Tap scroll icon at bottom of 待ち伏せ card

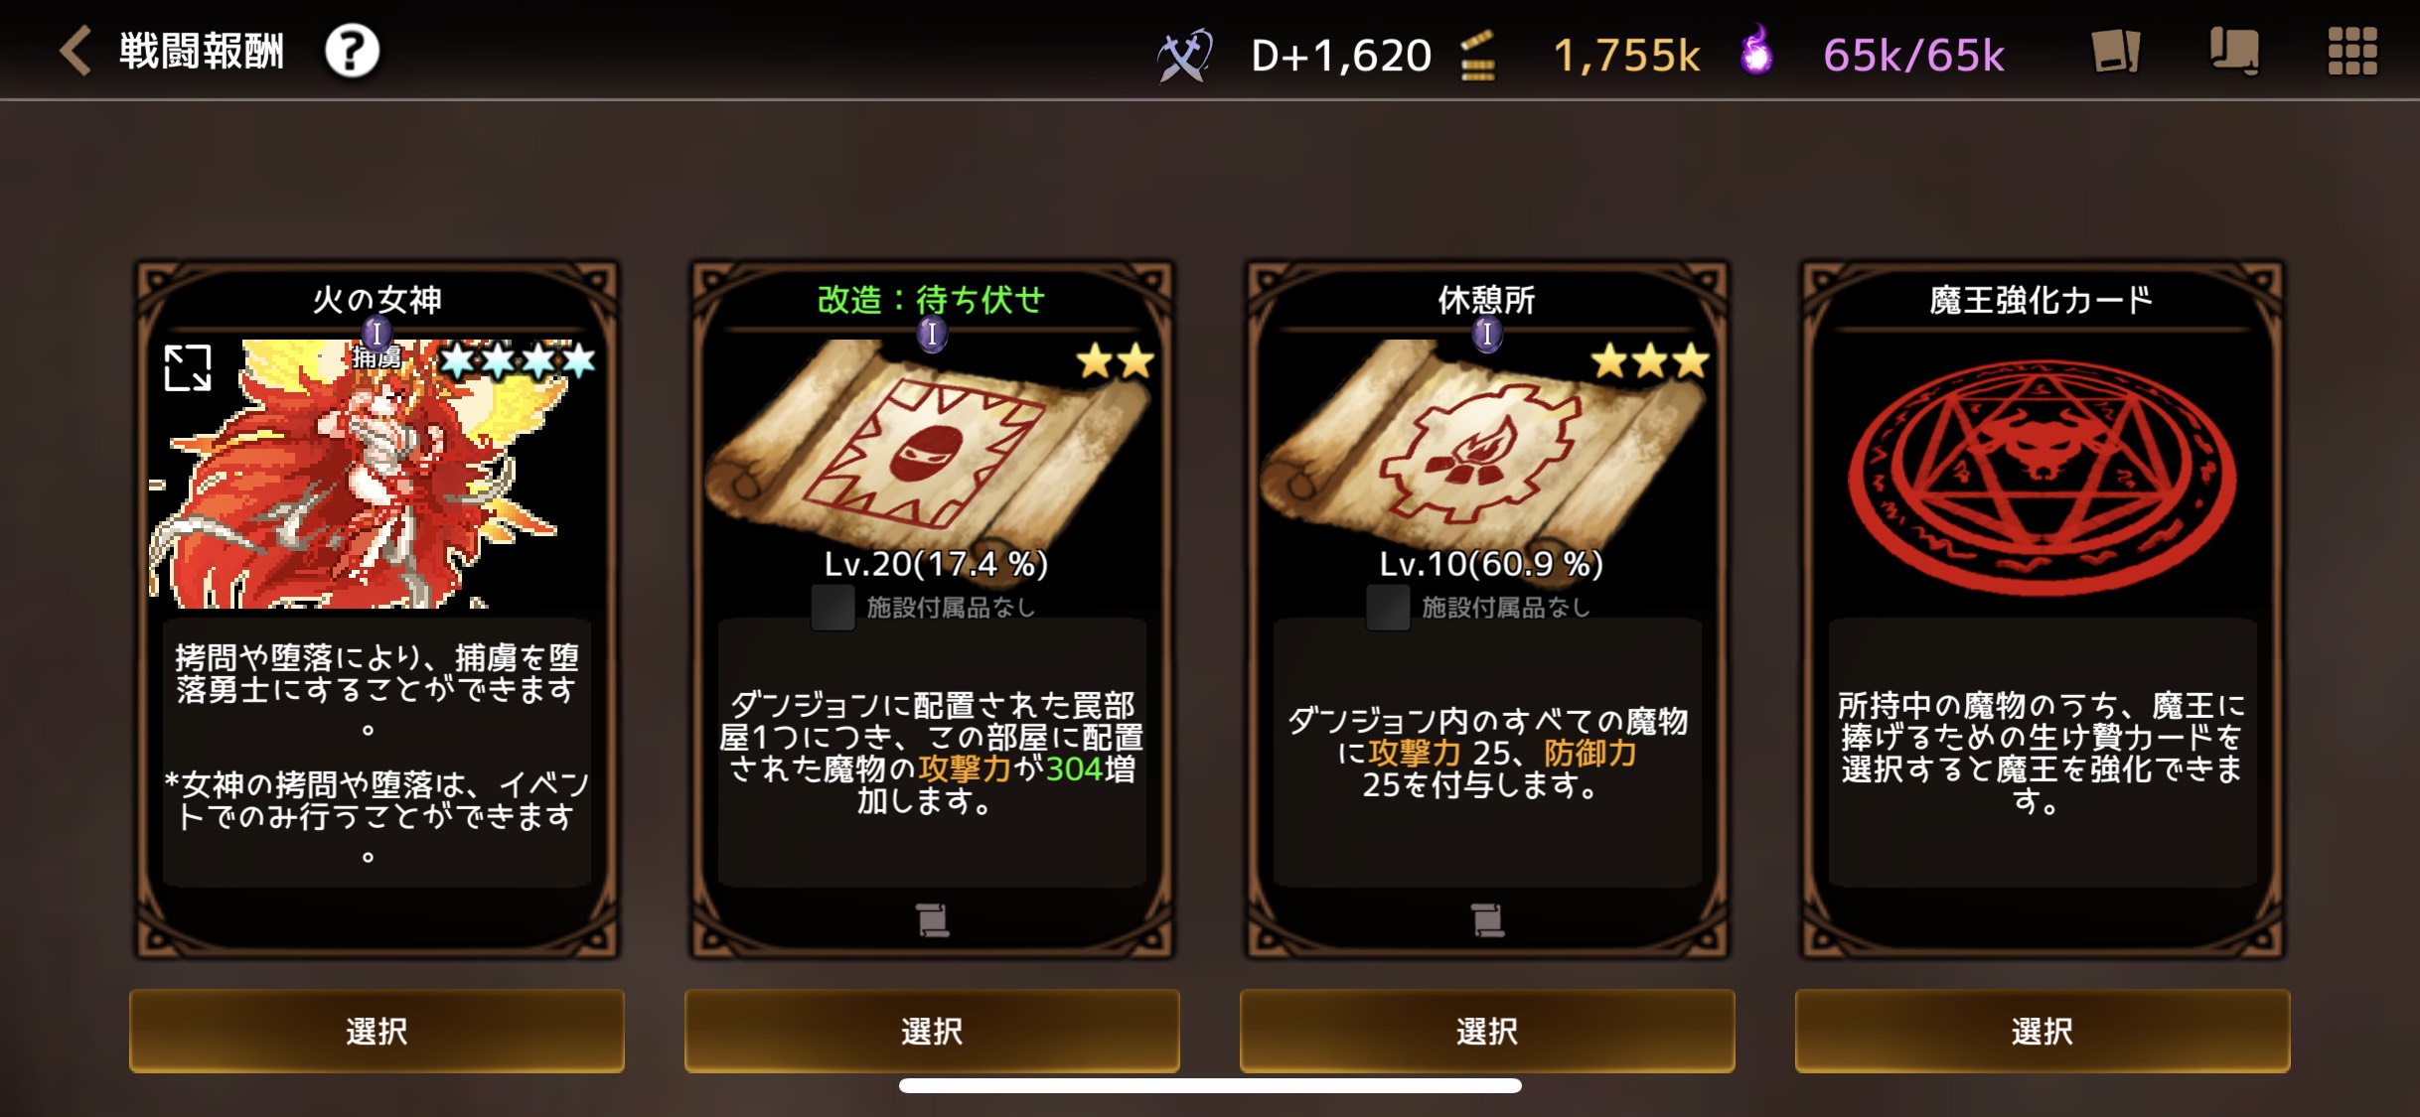[932, 920]
